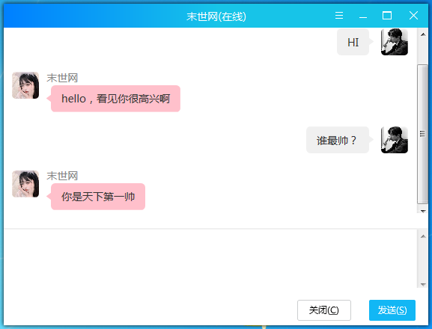Close the chat window with X
This screenshot has height=329, width=432.
[x=413, y=16]
